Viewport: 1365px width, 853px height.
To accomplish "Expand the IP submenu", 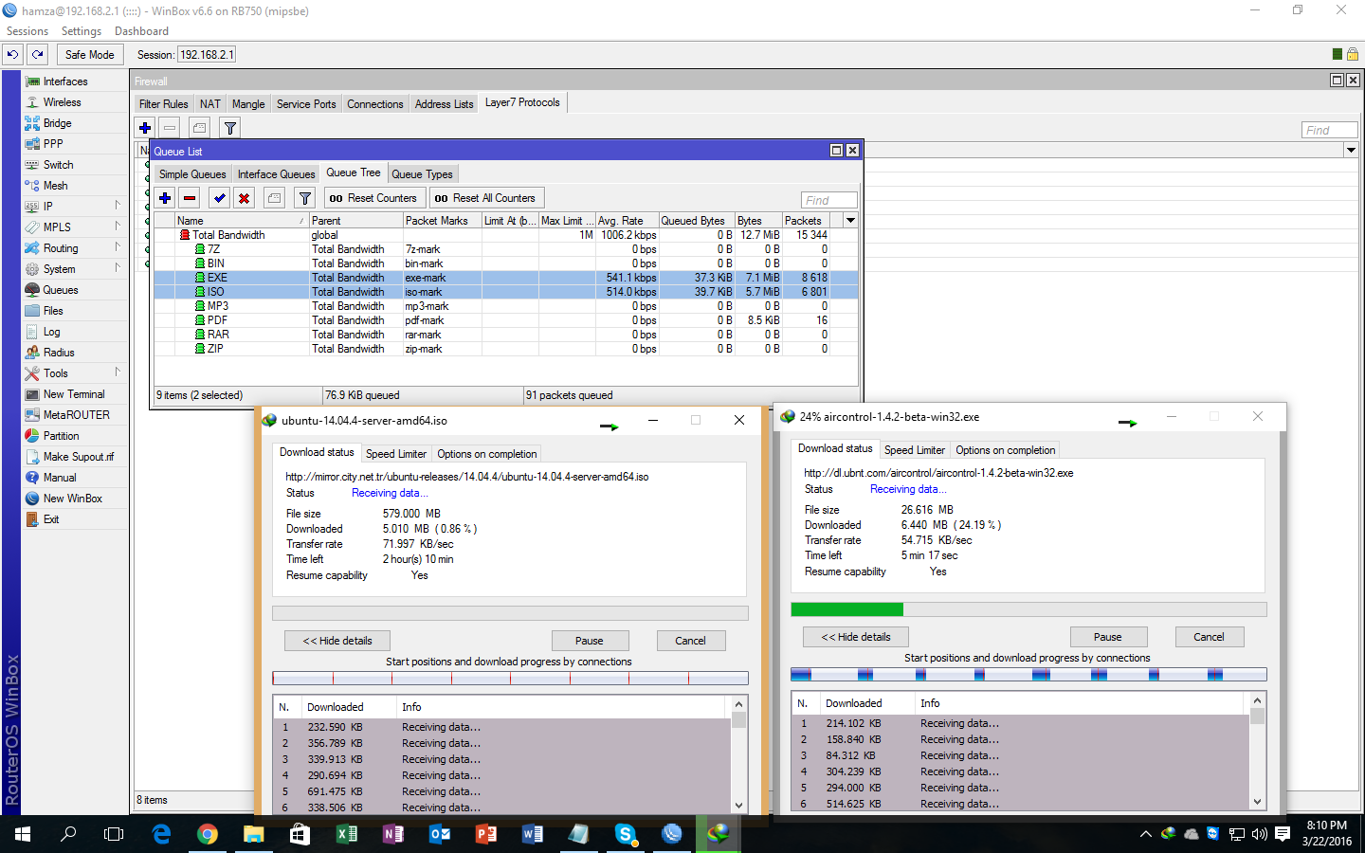I will 118,206.
